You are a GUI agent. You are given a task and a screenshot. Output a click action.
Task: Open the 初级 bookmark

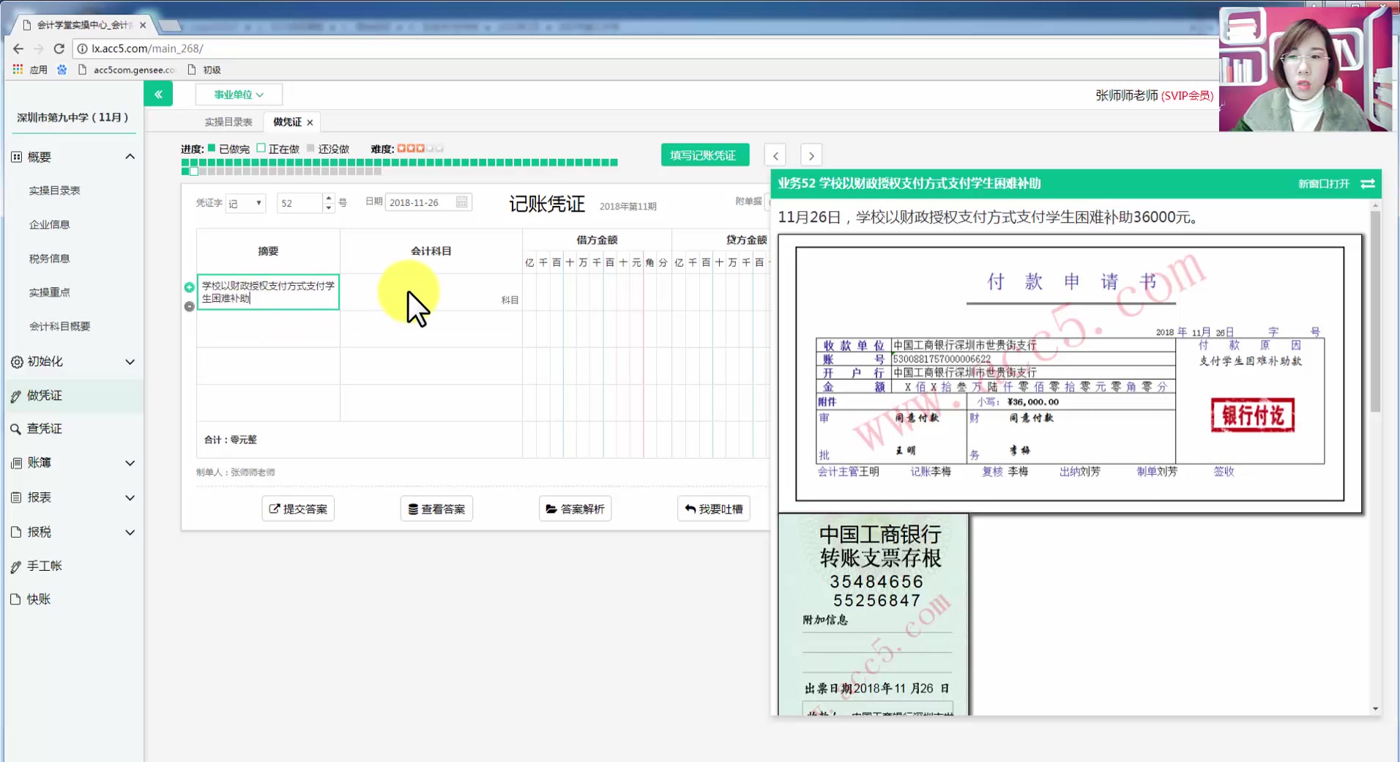204,70
